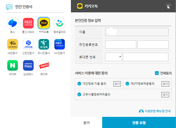Toggle 제3자정보제공동의 checkmark

click(x=127, y=84)
